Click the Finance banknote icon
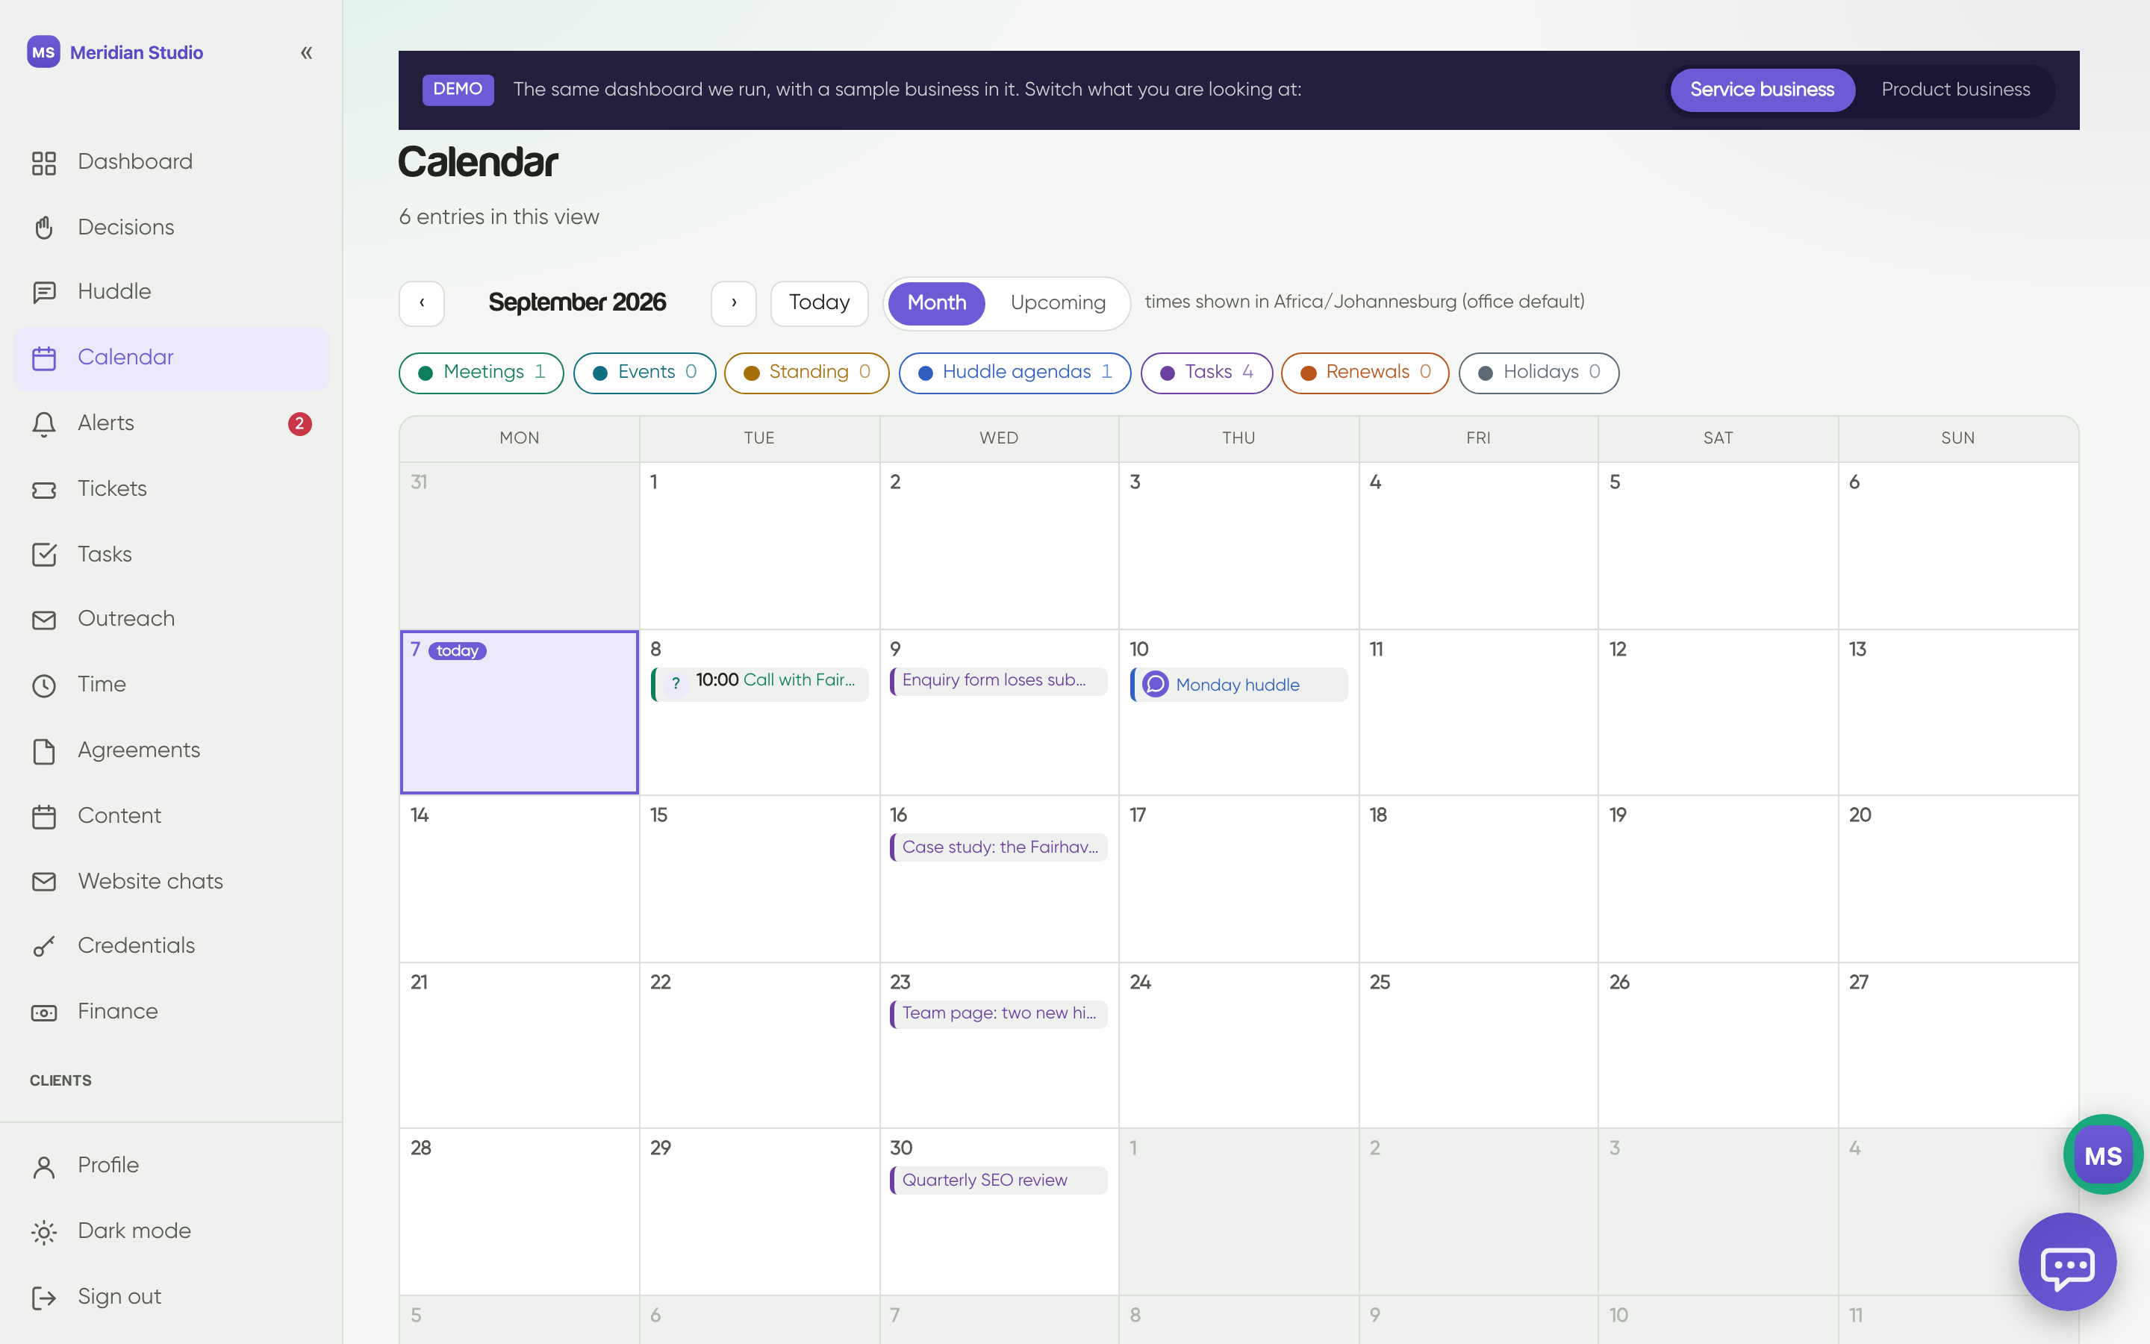This screenshot has width=2150, height=1344. tap(43, 1012)
